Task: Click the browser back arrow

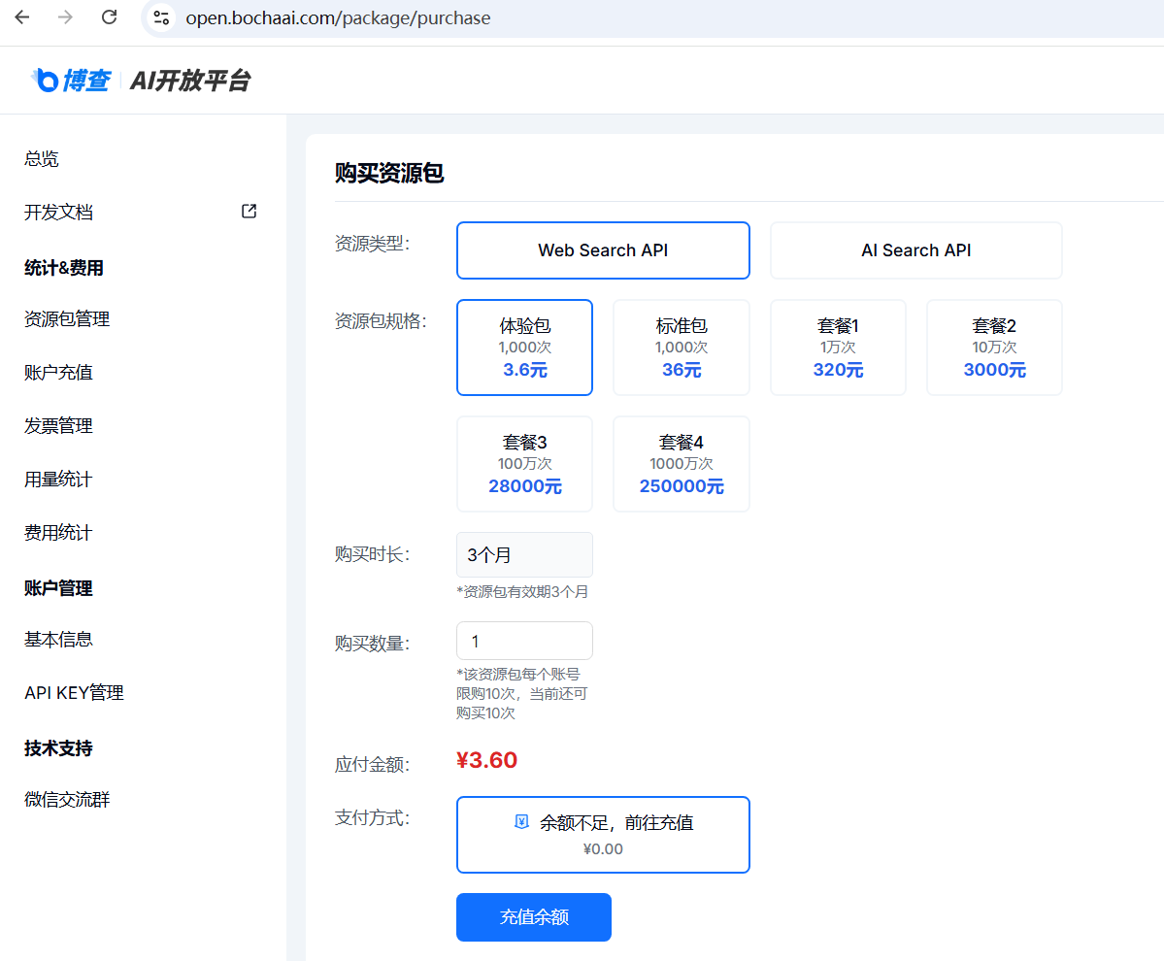Action: click(22, 17)
